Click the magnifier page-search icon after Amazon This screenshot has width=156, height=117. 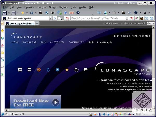coord(146,18)
